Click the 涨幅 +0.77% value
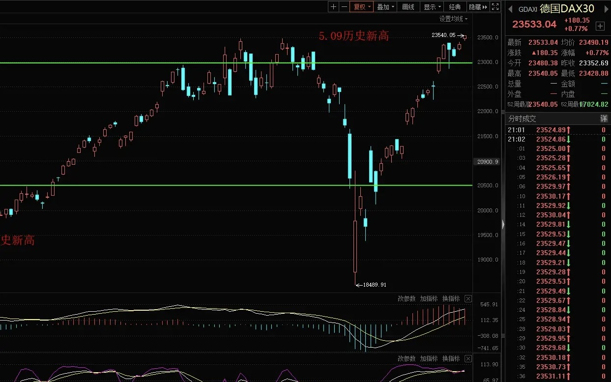The height and width of the screenshot is (382, 611). pyautogui.click(x=597, y=53)
